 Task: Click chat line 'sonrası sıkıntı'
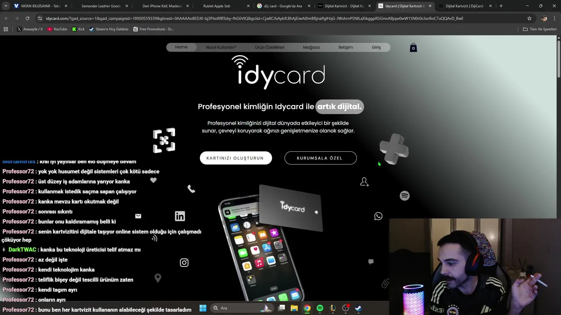[37, 211]
